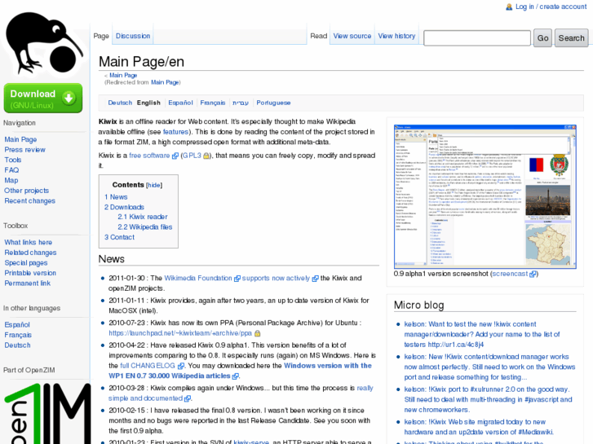Focus the wiki search input field
The image size is (593, 444).
(x=477, y=38)
